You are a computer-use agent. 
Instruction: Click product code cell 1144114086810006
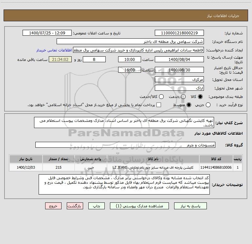[216, 167]
